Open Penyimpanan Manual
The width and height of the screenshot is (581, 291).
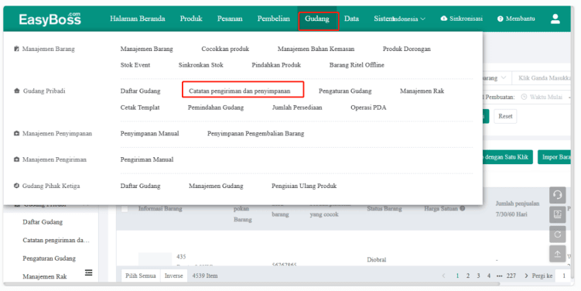[x=149, y=133]
